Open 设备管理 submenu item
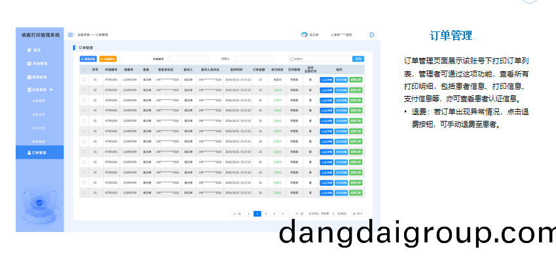 [39, 101]
